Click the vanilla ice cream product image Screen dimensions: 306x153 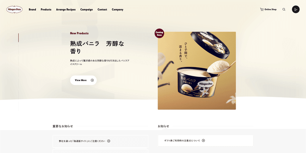click(197, 71)
